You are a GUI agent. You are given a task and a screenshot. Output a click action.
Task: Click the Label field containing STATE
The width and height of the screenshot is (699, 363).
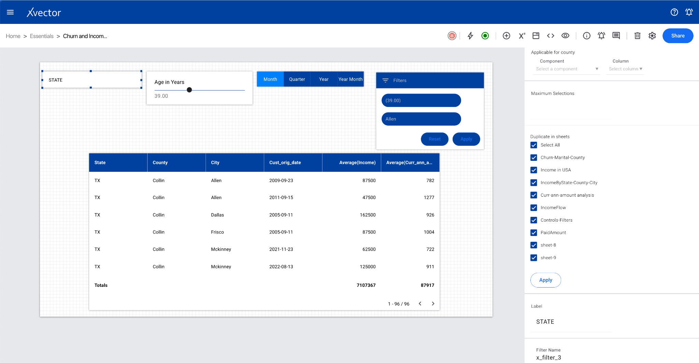(571, 322)
